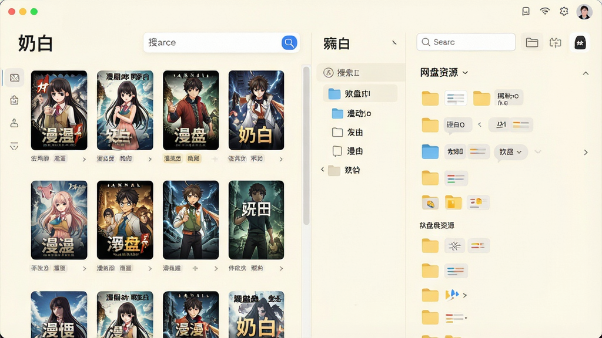Viewport: 602px width, 338px height.
Task: Click the two-line gray label in first resource row
Action: point(509,99)
